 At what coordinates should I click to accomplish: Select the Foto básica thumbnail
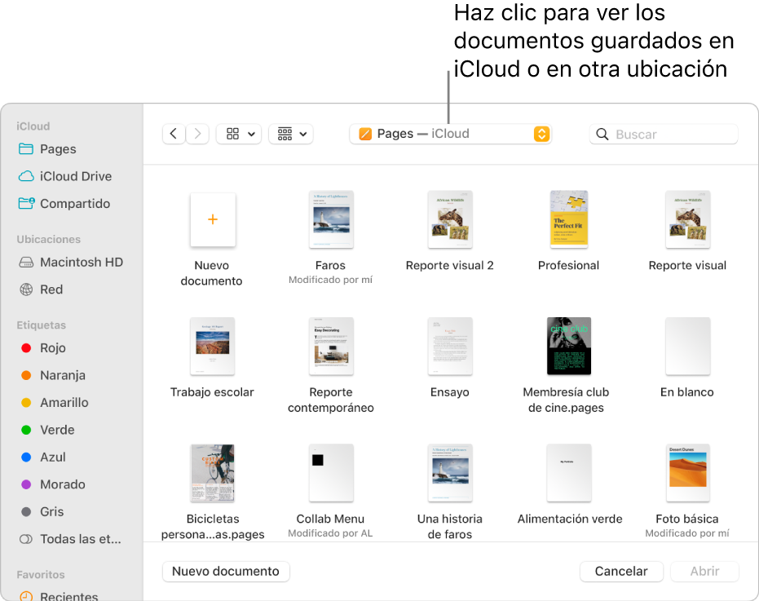[688, 473]
